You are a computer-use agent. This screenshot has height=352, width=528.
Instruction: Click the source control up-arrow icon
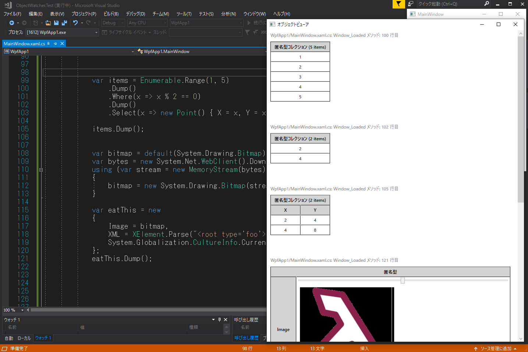coord(476,349)
